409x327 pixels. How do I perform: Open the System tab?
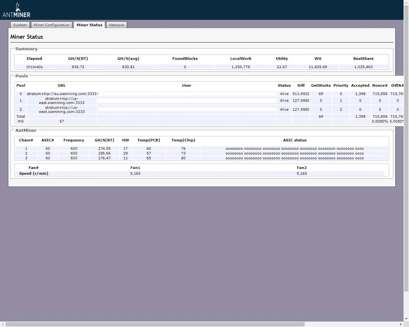20,25
